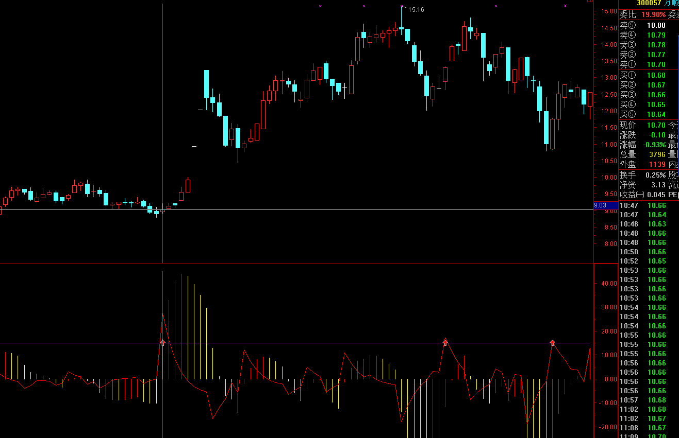679x438 pixels.
Task: Click the 10.00 price axis label
Action: click(x=609, y=178)
